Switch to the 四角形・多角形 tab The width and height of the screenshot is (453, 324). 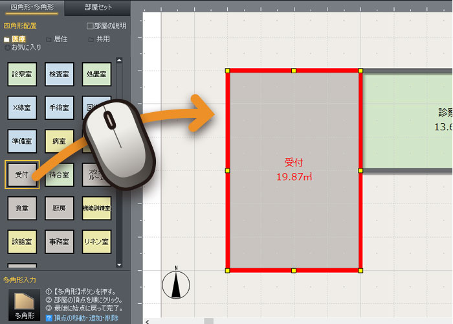32,8
